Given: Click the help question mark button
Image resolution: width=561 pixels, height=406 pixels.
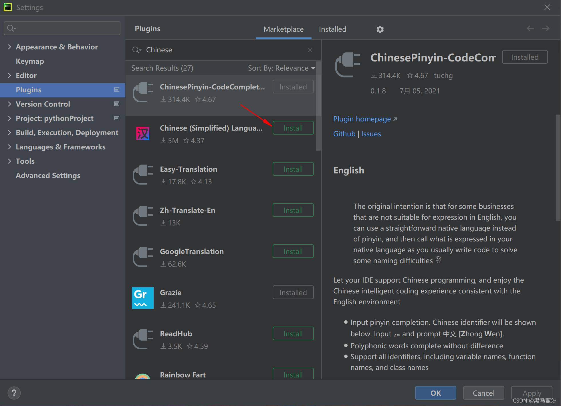Looking at the screenshot, I should click(x=14, y=393).
